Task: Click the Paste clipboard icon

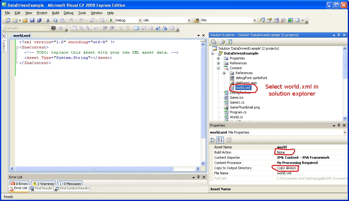Action: coord(62,20)
